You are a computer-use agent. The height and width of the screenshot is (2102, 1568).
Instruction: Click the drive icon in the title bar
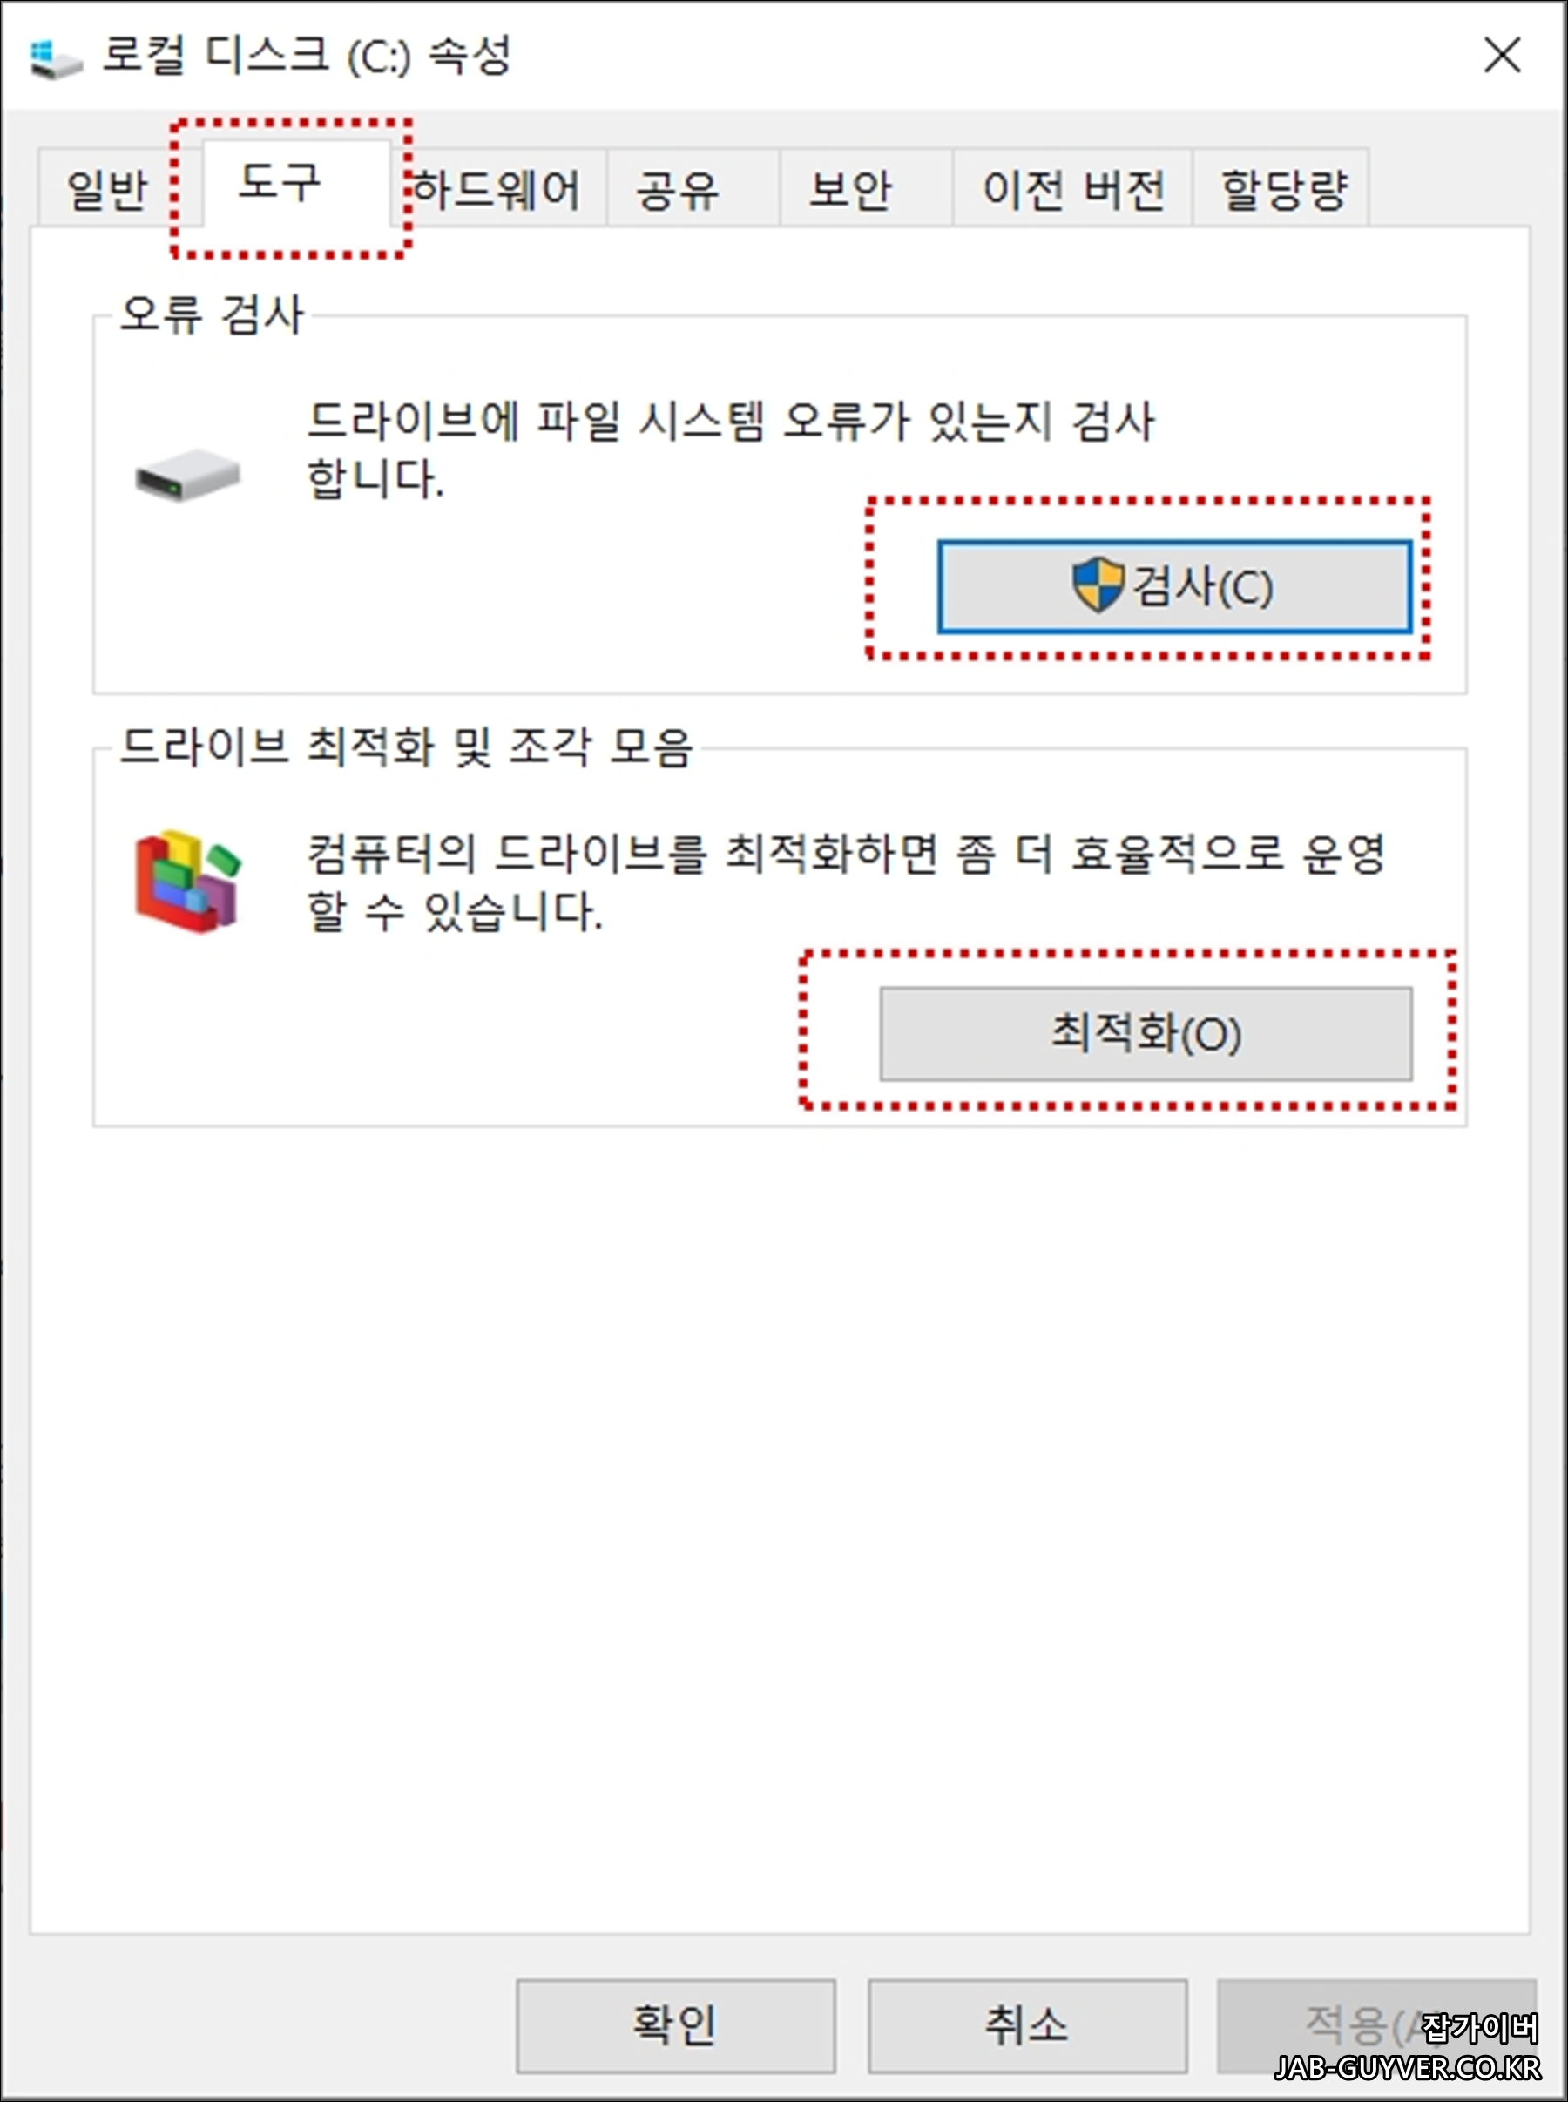(56, 59)
